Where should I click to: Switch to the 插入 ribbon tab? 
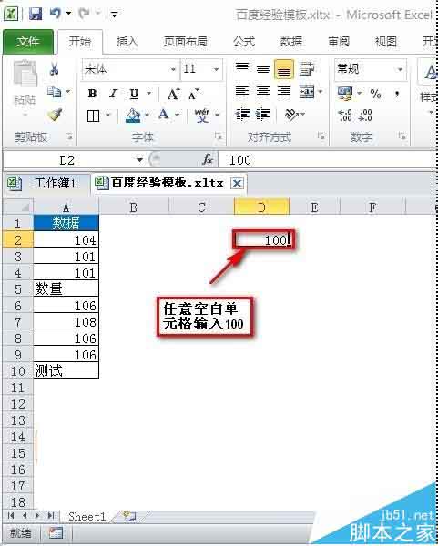click(x=127, y=42)
